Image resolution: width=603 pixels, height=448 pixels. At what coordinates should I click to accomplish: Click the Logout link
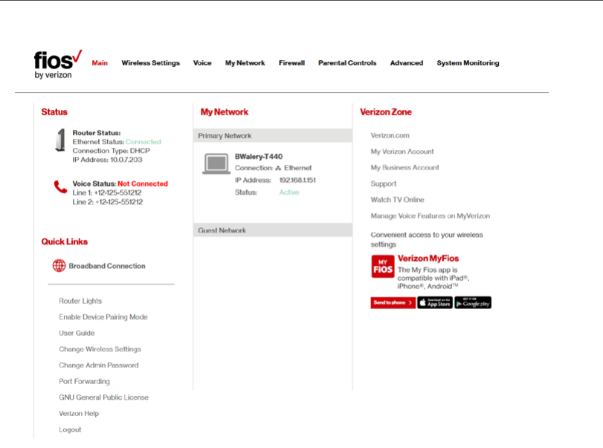[x=70, y=429]
